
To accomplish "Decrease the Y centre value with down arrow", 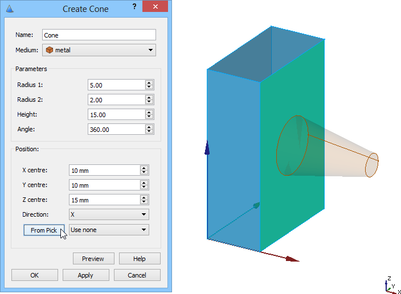I will tap(144, 187).
